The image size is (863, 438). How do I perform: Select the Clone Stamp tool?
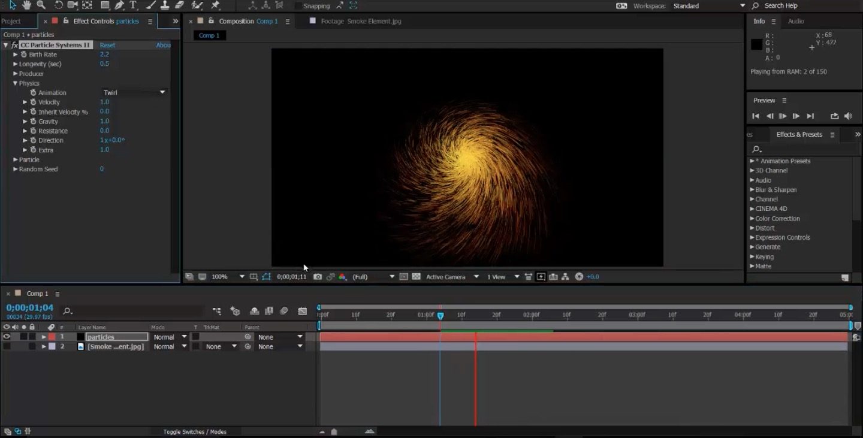(165, 5)
